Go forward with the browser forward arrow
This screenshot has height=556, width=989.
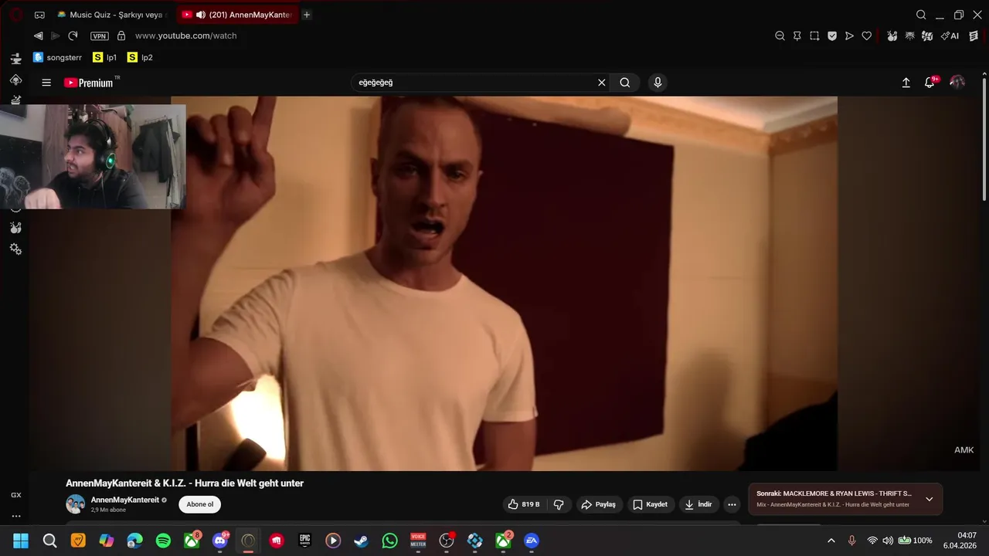click(x=56, y=36)
